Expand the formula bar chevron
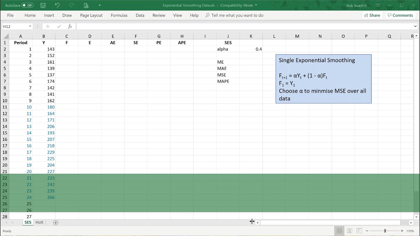This screenshot has height=236, width=420. coord(415,26)
